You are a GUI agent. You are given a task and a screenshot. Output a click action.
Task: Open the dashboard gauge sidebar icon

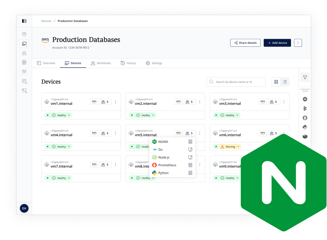point(24,34)
